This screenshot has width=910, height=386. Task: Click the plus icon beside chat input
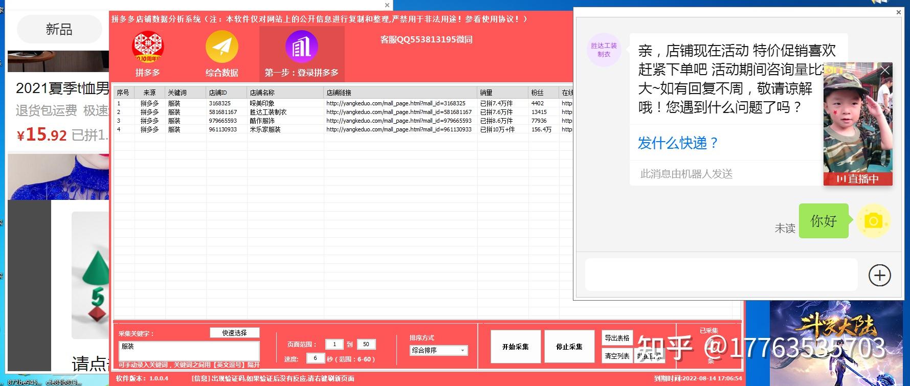pos(879,276)
